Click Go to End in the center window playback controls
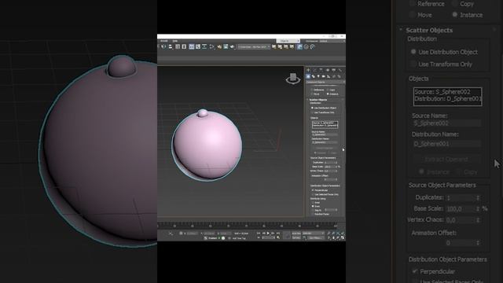 (x=278, y=233)
